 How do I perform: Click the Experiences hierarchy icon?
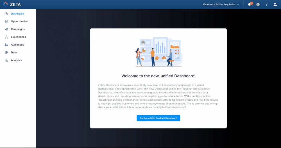[6, 37]
